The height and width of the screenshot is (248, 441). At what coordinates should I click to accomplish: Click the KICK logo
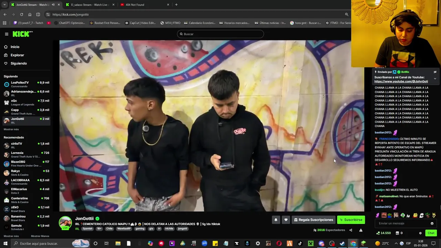tap(22, 34)
